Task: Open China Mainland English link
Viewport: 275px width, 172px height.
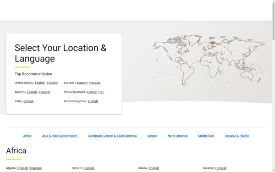Action: [92, 92]
